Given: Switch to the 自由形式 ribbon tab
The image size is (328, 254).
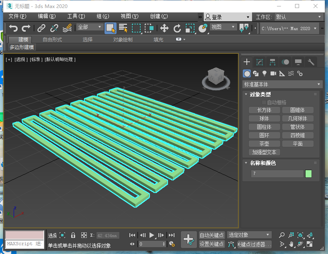Looking at the screenshot, I should pyautogui.click(x=52, y=39).
